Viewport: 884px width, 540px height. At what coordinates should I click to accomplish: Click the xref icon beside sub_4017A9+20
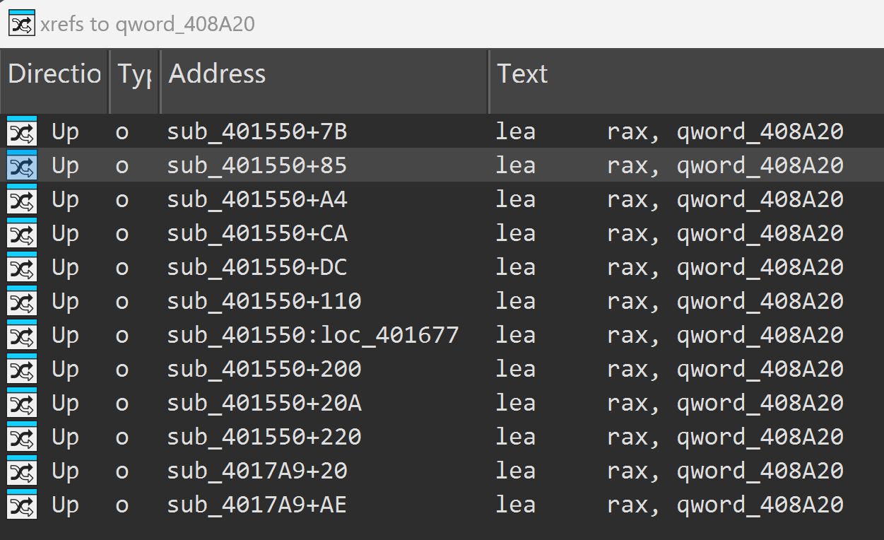22,471
